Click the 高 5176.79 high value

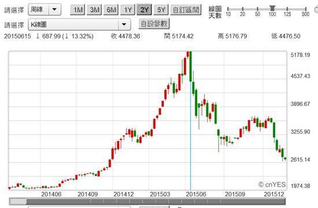232,36
